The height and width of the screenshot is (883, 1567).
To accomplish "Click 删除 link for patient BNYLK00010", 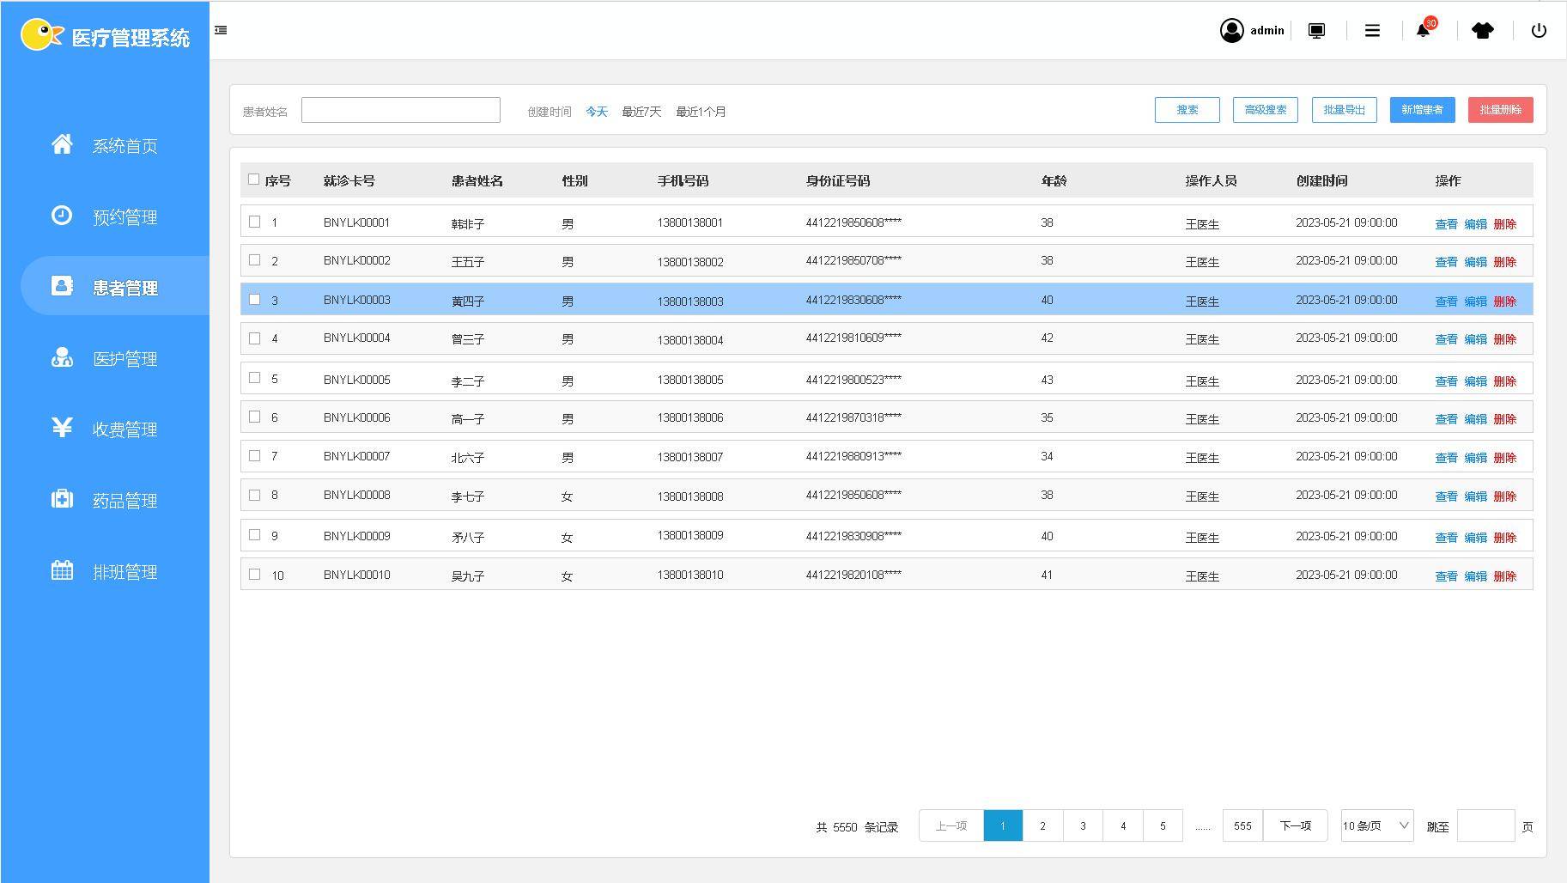I will point(1504,576).
